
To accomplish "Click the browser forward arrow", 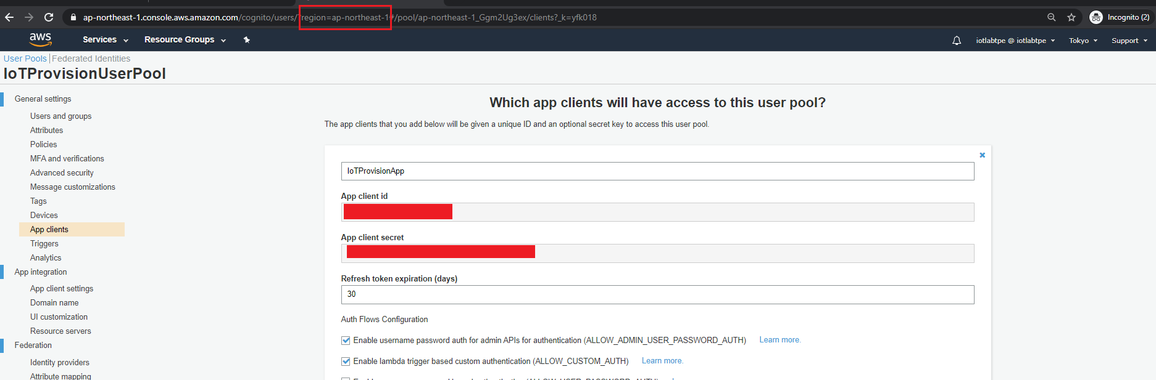I will tap(29, 17).
